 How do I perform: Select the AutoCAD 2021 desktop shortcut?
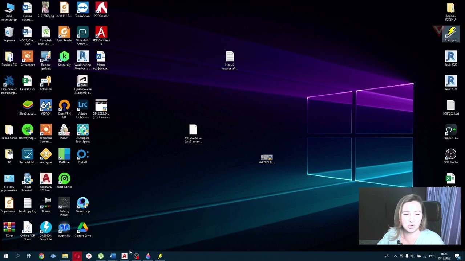46,182
